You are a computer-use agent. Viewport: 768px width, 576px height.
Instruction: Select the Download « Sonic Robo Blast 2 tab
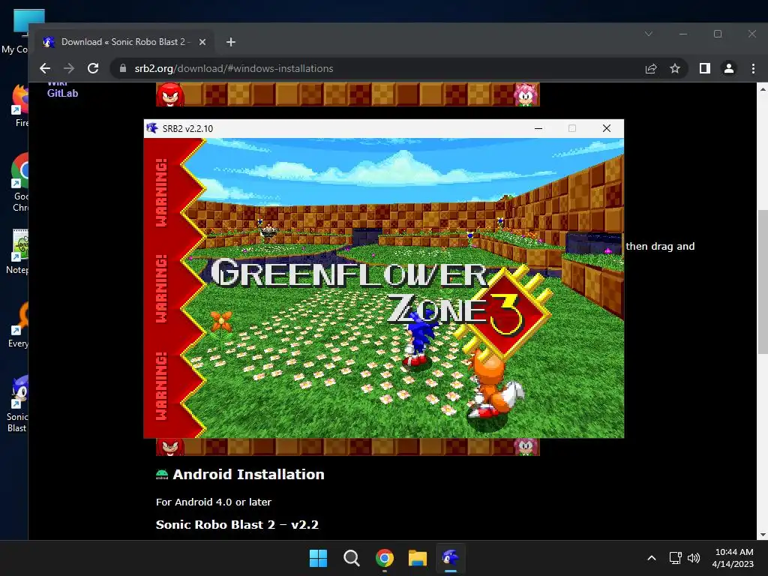(x=124, y=42)
